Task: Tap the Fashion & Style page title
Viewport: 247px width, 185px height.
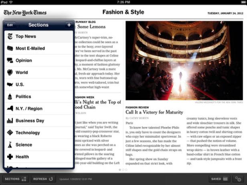Action: tap(123, 12)
